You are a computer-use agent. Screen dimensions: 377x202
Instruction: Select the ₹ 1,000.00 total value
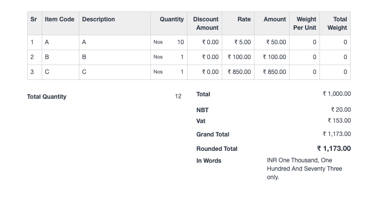click(x=336, y=94)
